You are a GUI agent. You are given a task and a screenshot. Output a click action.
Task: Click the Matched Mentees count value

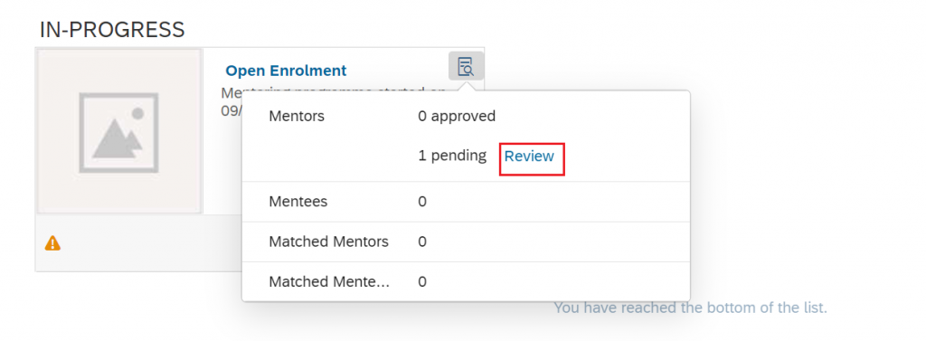422,282
